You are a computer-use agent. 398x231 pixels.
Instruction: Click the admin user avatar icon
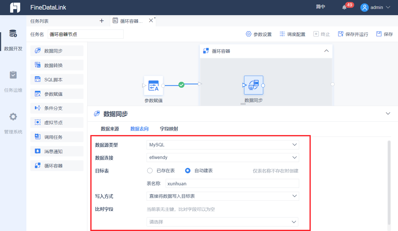point(364,7)
